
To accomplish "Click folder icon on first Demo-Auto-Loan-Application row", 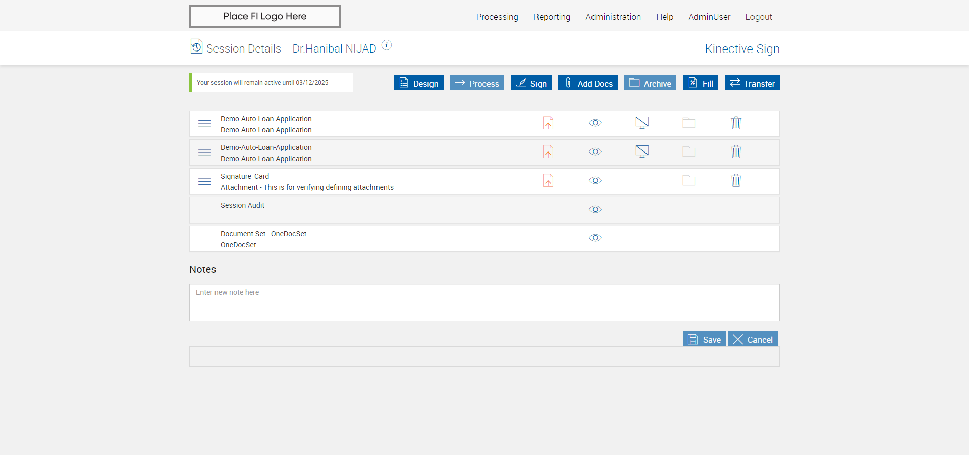I will click(x=689, y=123).
